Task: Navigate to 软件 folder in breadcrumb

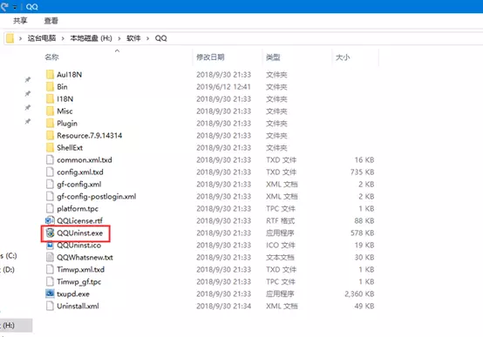Action: click(133, 38)
